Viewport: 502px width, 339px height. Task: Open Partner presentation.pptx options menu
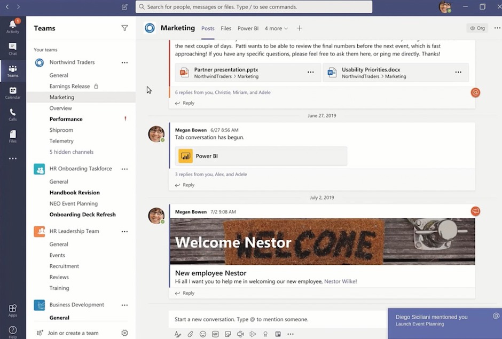[311, 72]
